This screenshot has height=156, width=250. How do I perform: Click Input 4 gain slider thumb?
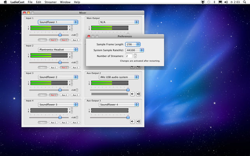coord(60,117)
